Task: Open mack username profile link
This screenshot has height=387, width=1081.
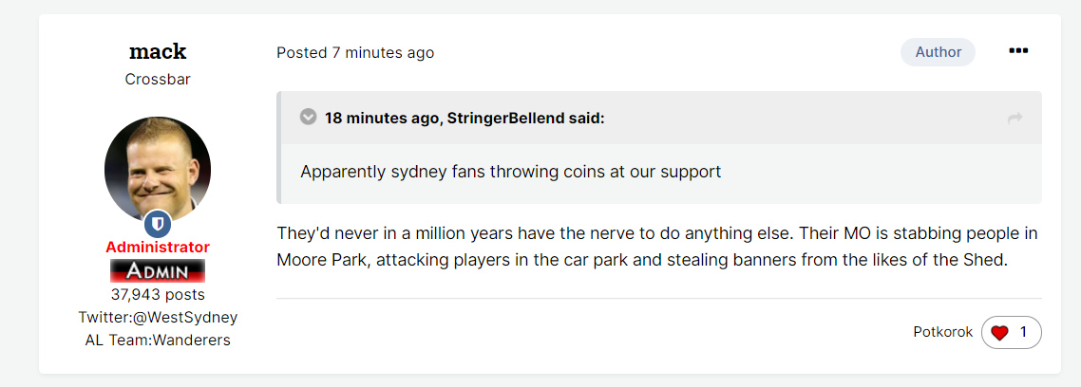Action: pos(158,50)
